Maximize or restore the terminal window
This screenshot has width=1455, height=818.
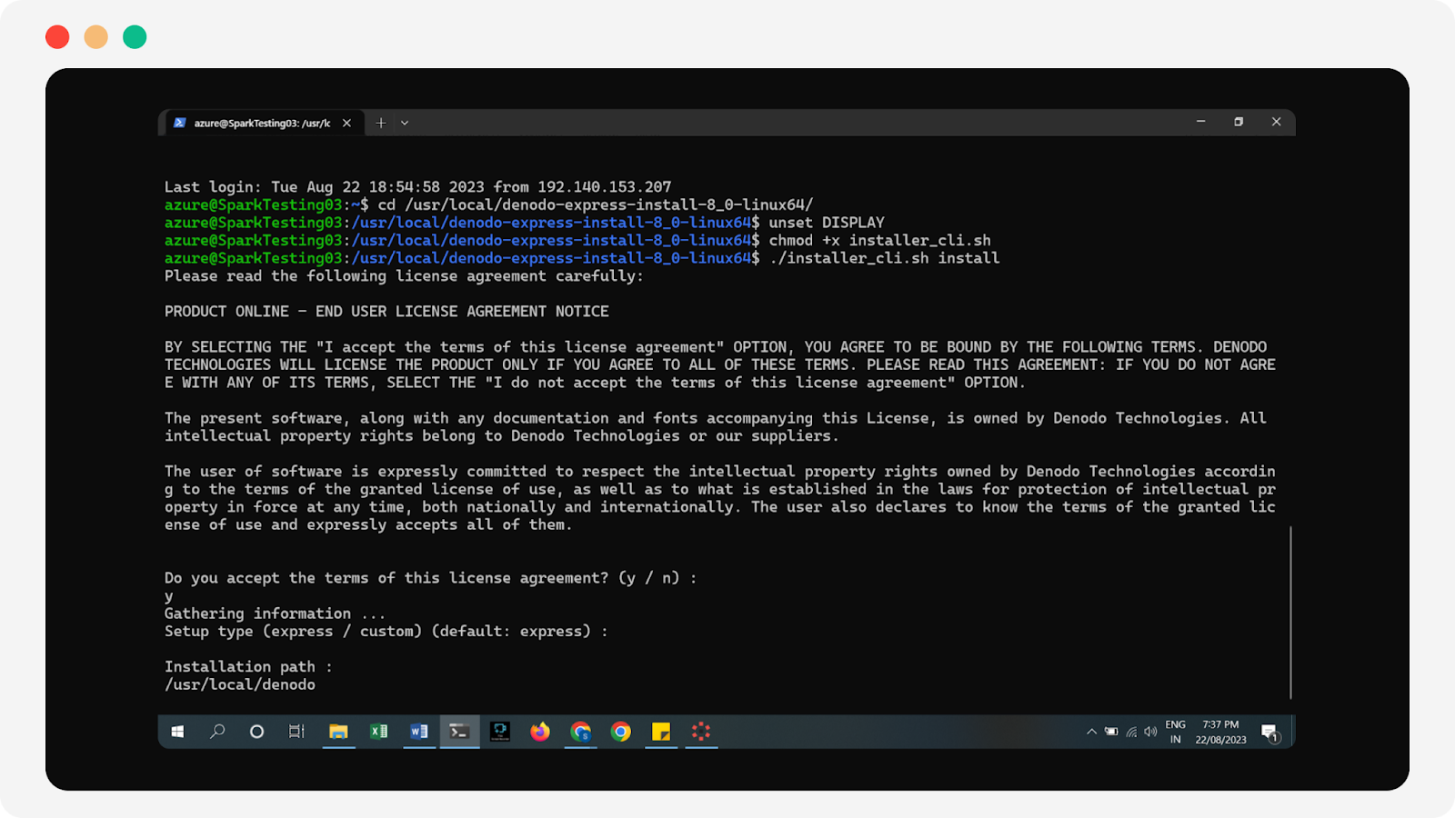[x=1239, y=122]
